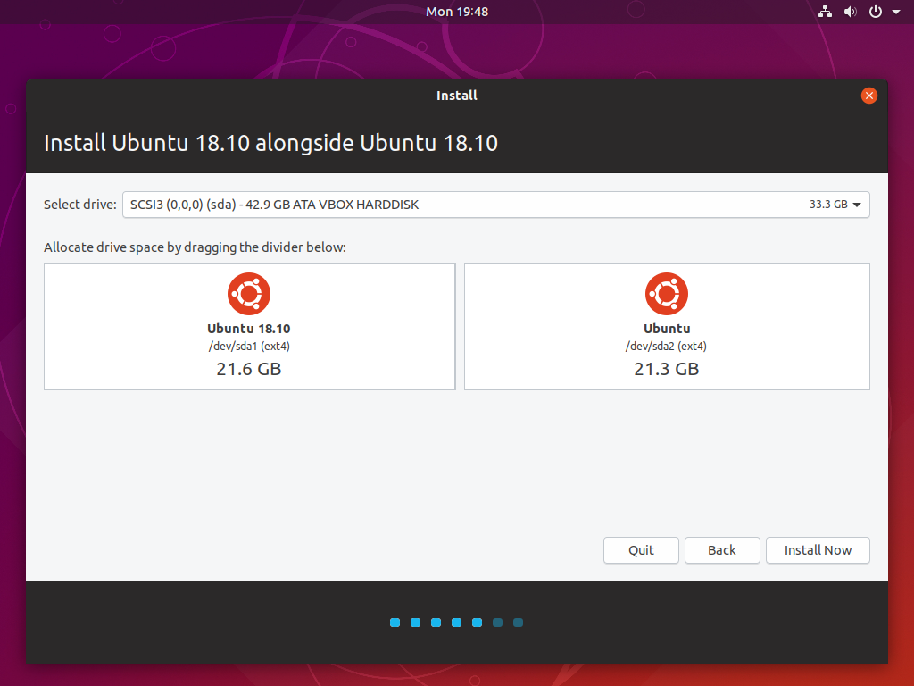The image size is (914, 686).
Task: Click 'Allocate drive space by dragging the divider' text
Action: click(195, 247)
